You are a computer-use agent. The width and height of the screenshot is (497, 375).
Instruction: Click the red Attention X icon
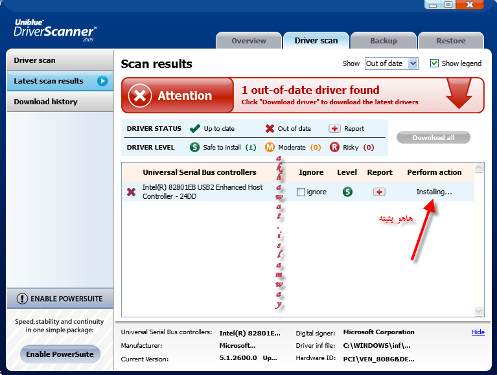click(x=140, y=95)
